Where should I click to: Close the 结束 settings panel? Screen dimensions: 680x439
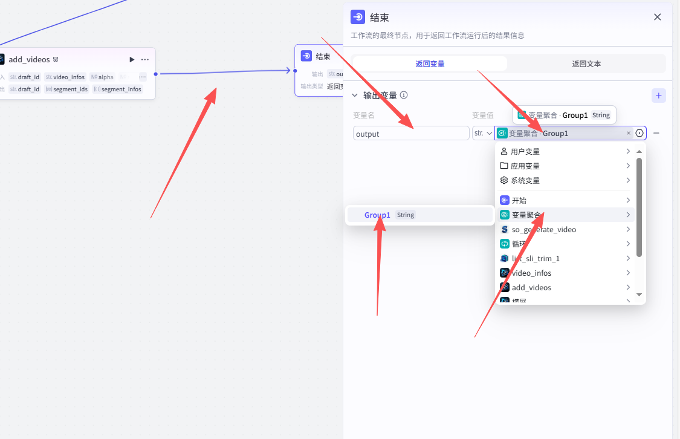point(658,17)
